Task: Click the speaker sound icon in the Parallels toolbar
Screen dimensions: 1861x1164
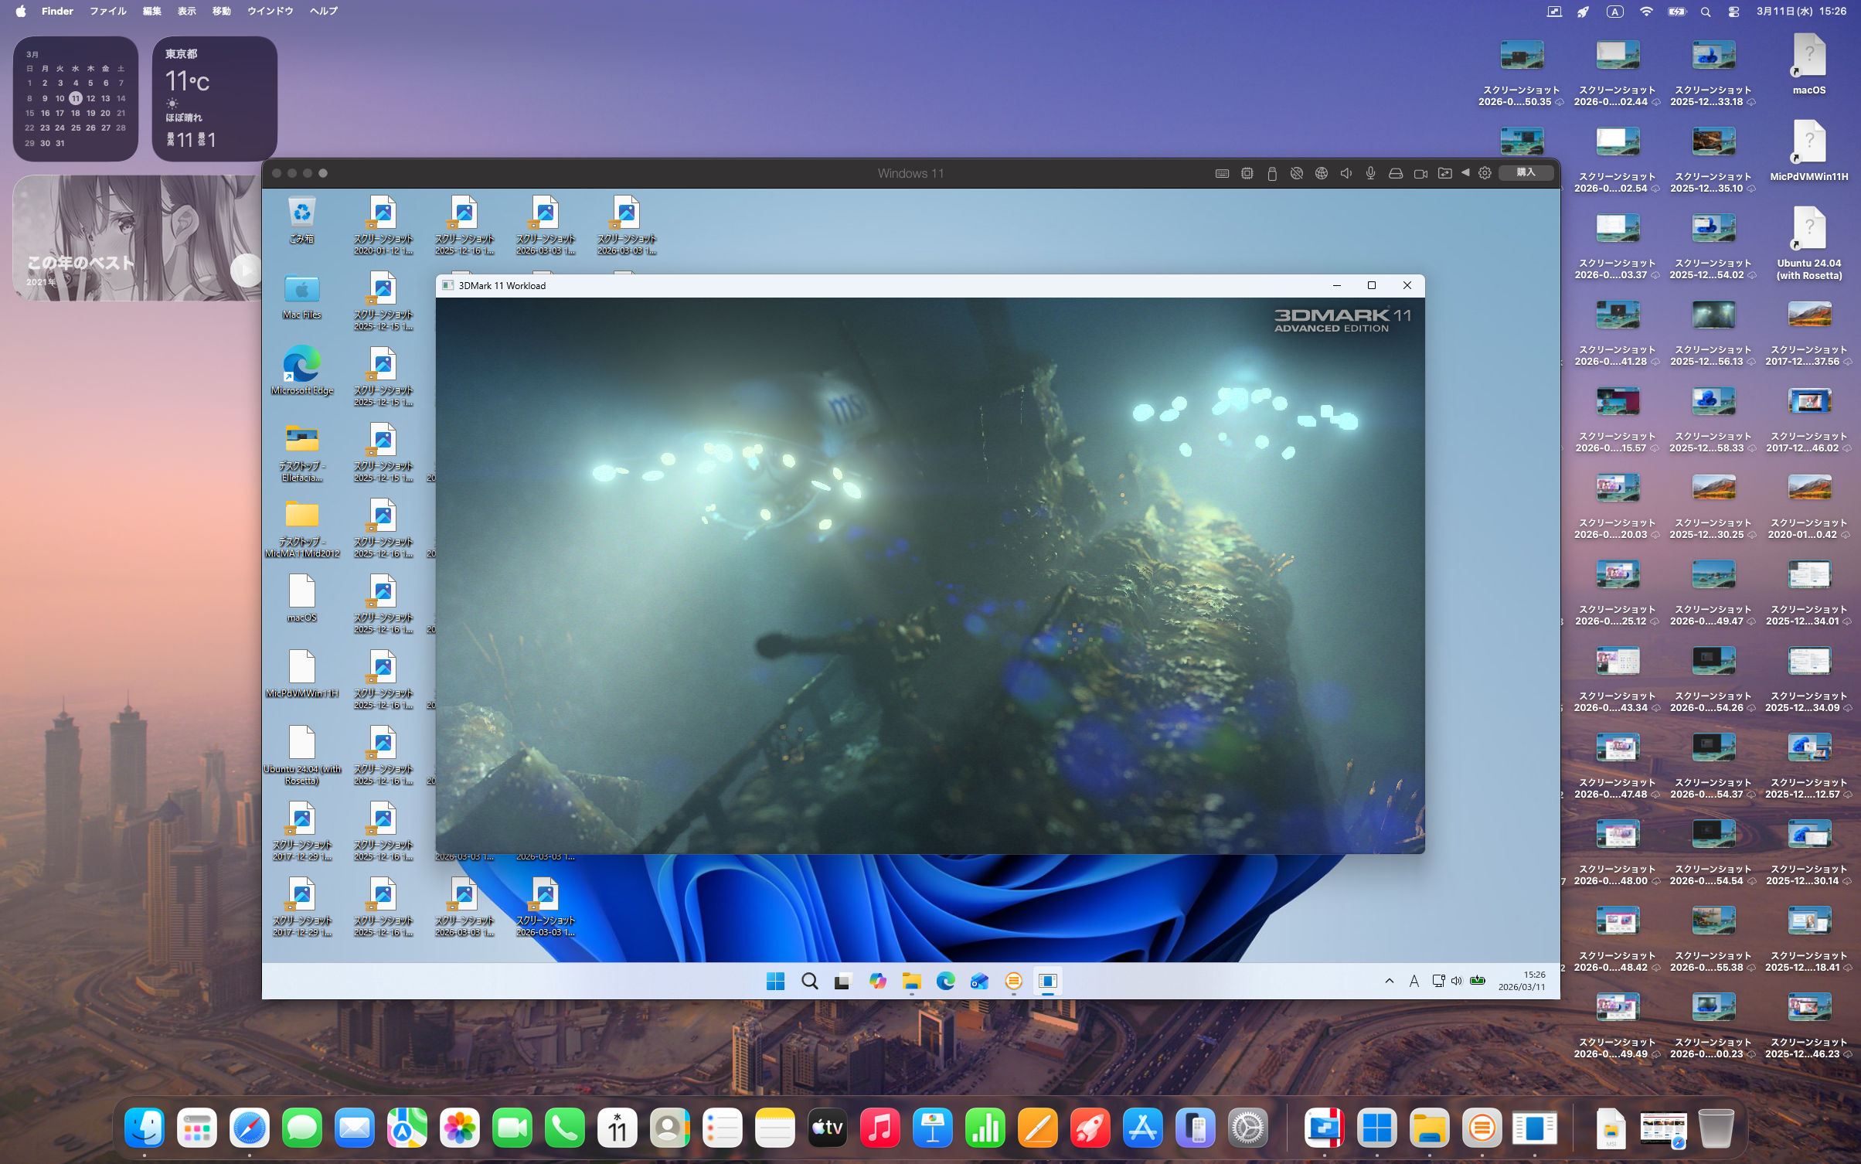Action: pos(1346,174)
